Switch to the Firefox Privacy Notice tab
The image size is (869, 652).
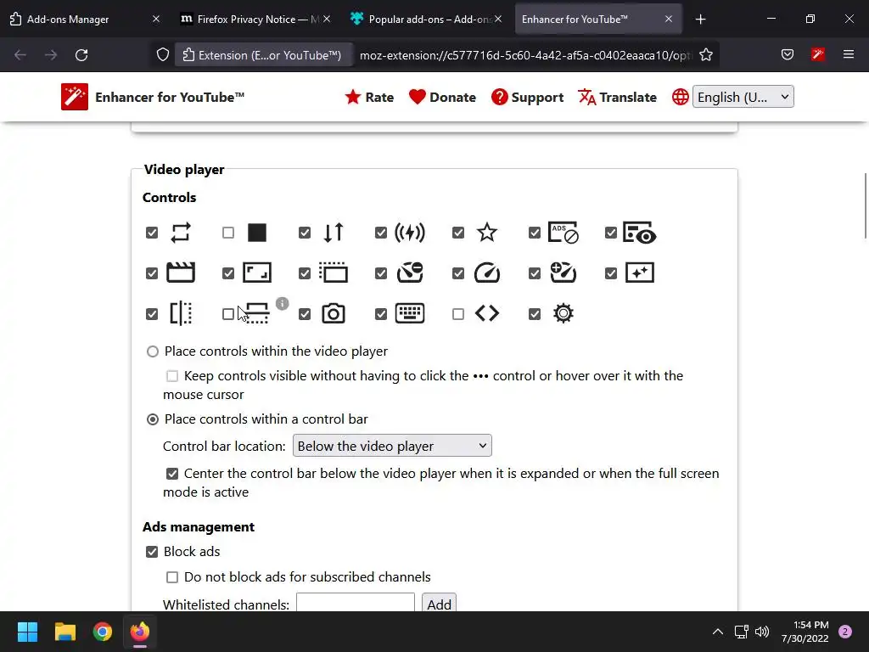tap(255, 19)
